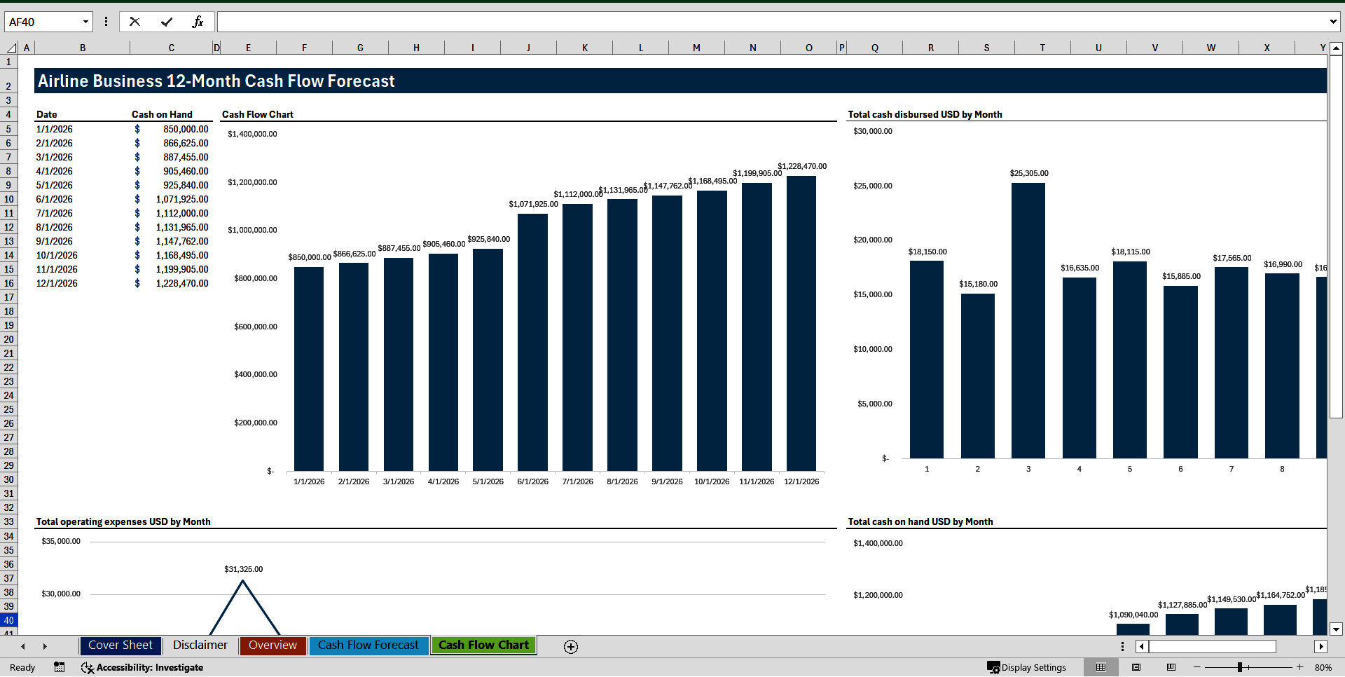The width and height of the screenshot is (1345, 677).
Task: Expand the formula bar options menu
Action: (x=106, y=21)
